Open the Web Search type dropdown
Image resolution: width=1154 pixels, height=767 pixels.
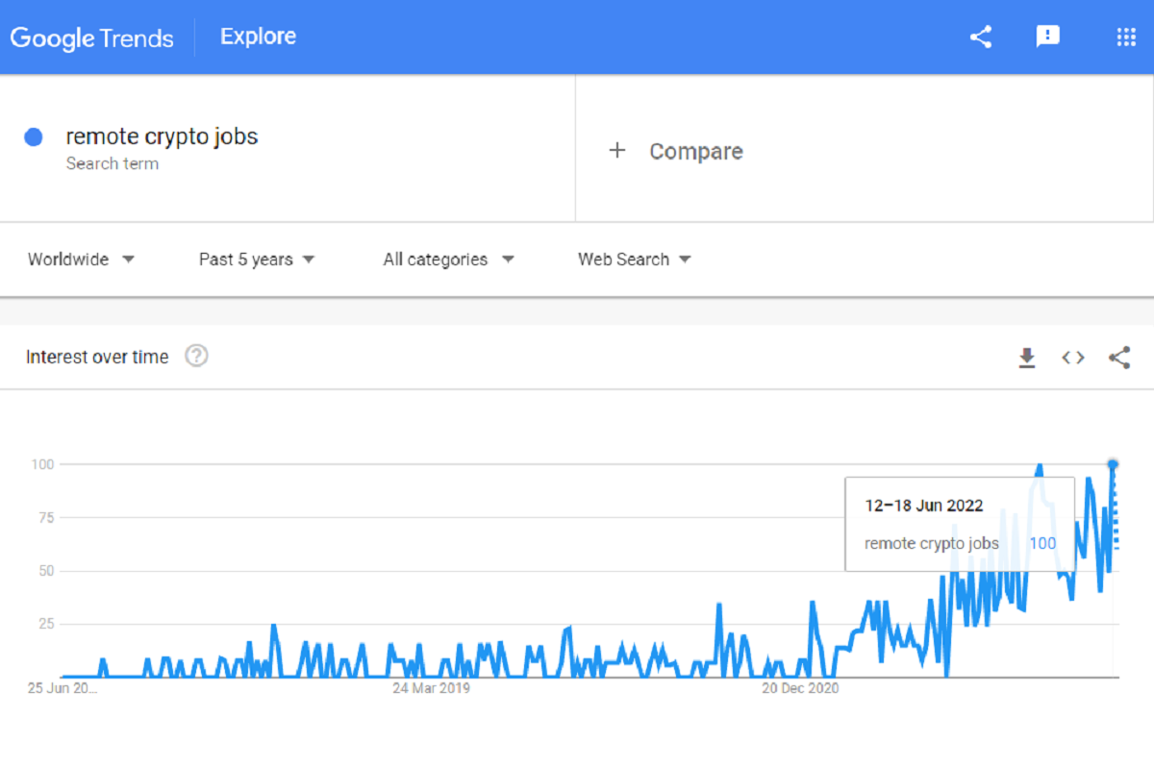pos(634,260)
